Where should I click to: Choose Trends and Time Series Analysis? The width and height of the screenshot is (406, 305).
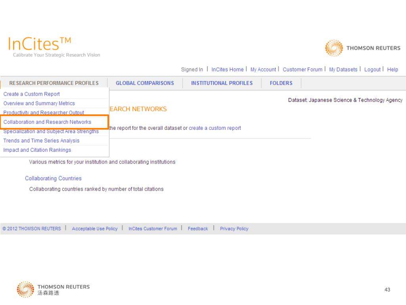click(41, 141)
